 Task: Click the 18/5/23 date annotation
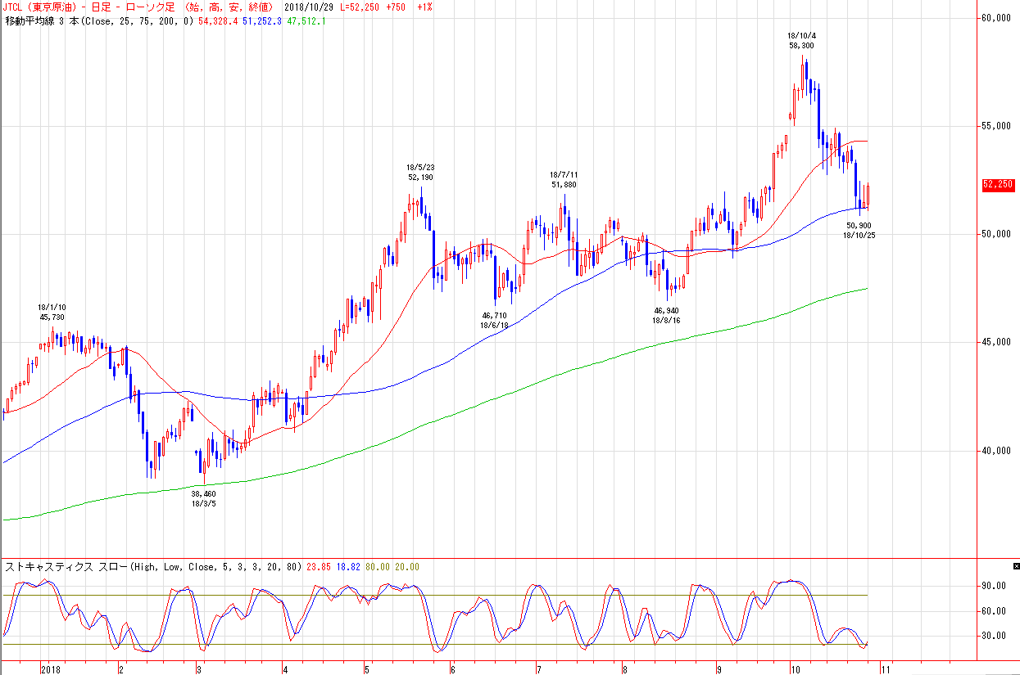(420, 167)
